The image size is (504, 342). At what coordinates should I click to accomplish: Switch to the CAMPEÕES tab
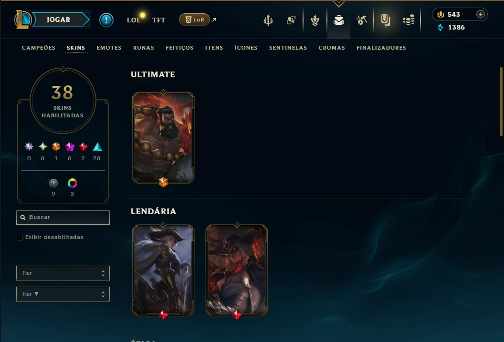[x=39, y=48]
